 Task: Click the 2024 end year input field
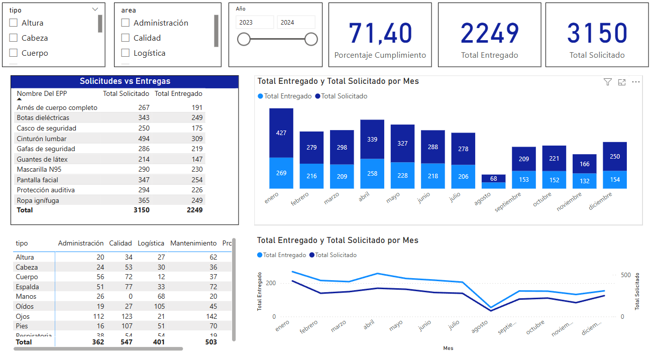pyautogui.click(x=296, y=22)
